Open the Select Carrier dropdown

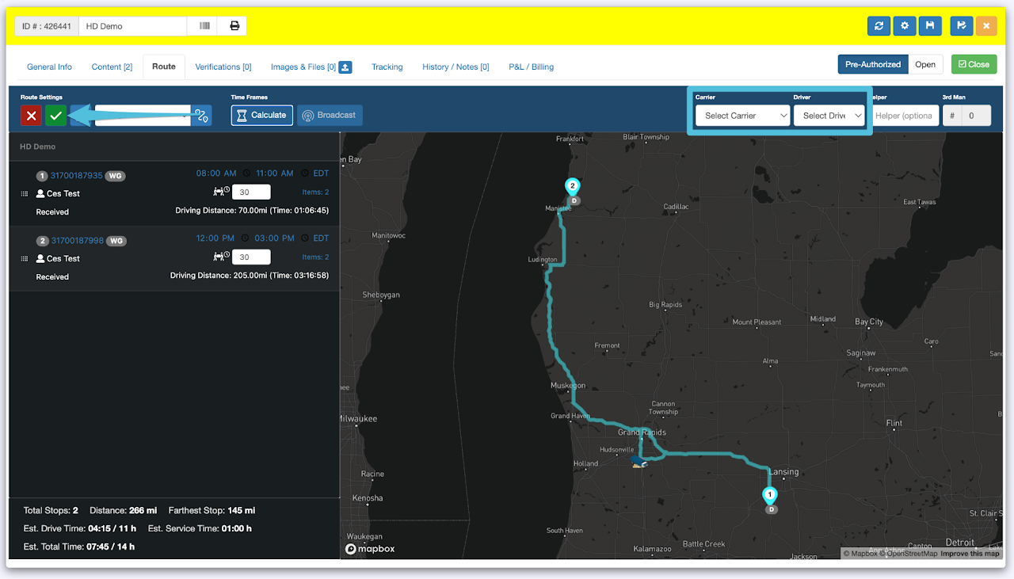point(743,116)
